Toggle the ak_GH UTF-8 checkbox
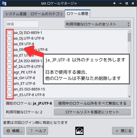 [10, 78]
